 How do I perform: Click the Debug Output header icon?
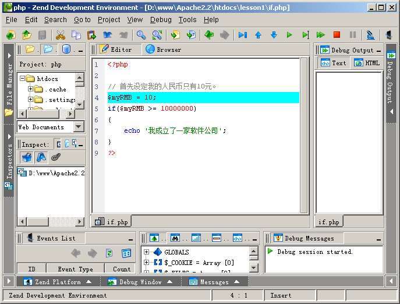pos(325,50)
